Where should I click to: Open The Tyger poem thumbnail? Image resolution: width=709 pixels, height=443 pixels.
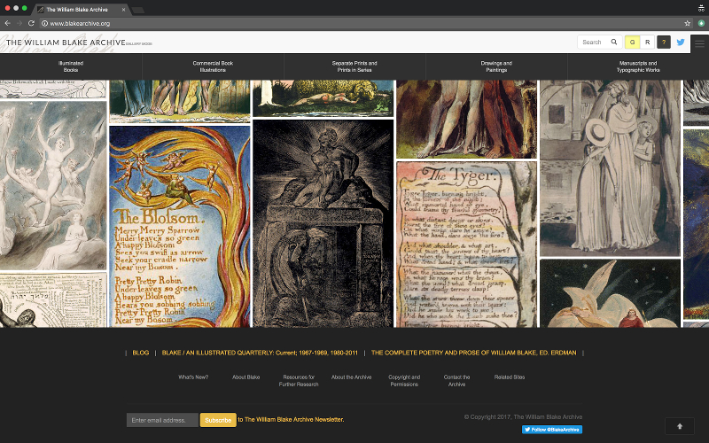tap(466, 245)
